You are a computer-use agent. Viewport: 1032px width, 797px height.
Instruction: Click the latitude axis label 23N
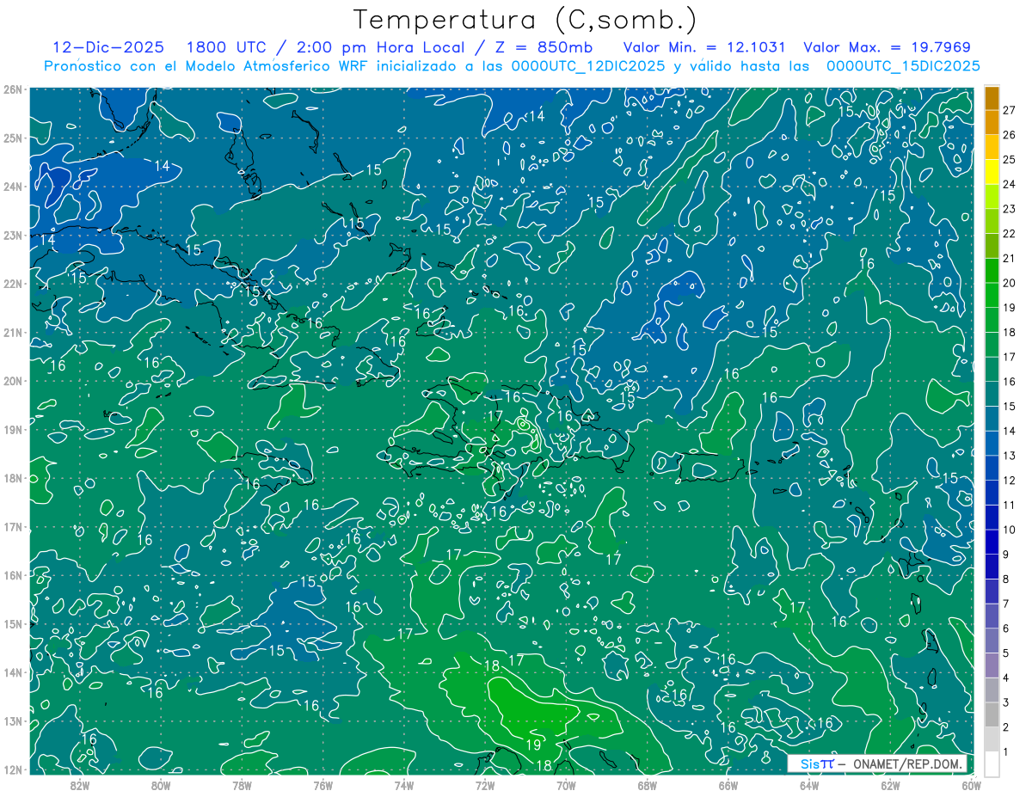(x=13, y=236)
